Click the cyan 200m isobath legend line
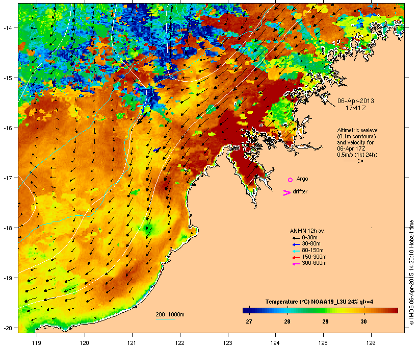This screenshot has height=347, width=418. [x=165, y=319]
